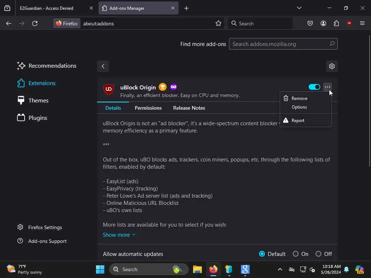Open the list all tabs dropdown
This screenshot has height=278, width=371.
[x=299, y=8]
